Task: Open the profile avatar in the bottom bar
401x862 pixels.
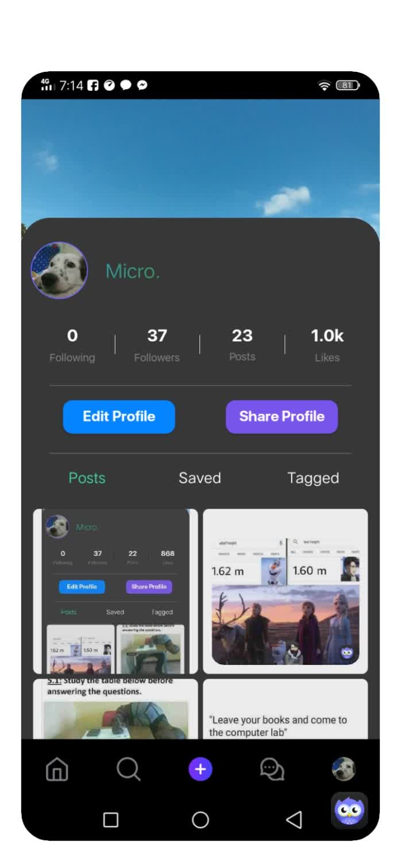Action: point(344,769)
